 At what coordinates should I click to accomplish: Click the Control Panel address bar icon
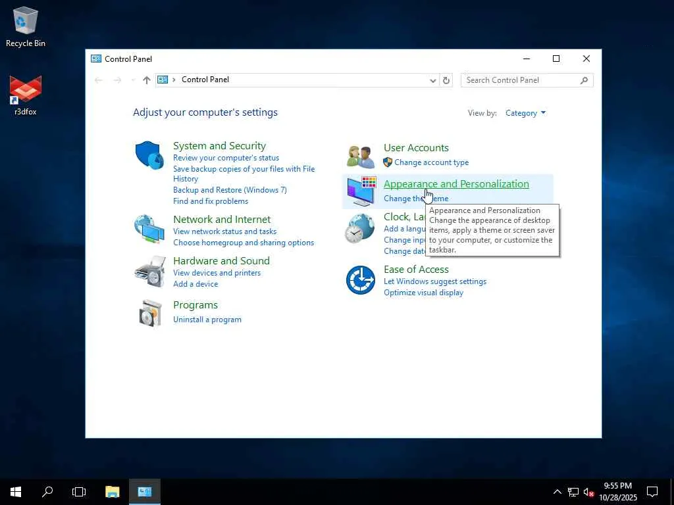(163, 80)
